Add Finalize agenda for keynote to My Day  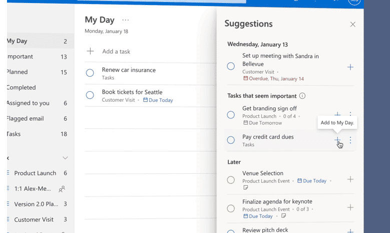point(350,207)
